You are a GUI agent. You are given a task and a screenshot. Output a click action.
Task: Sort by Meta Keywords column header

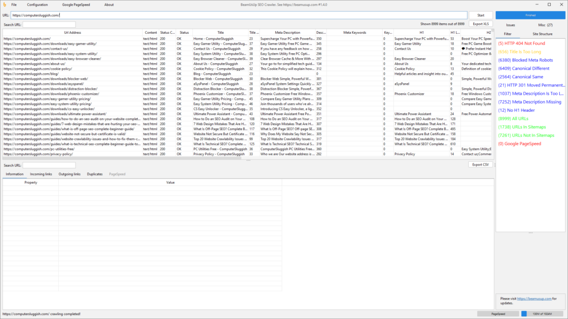(x=354, y=33)
